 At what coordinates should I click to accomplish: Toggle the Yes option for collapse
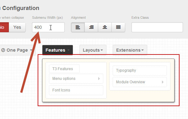[17, 27]
